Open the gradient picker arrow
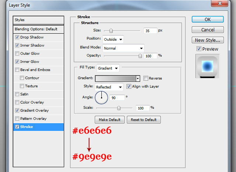Viewport: 236px width, 172px height. (138, 78)
